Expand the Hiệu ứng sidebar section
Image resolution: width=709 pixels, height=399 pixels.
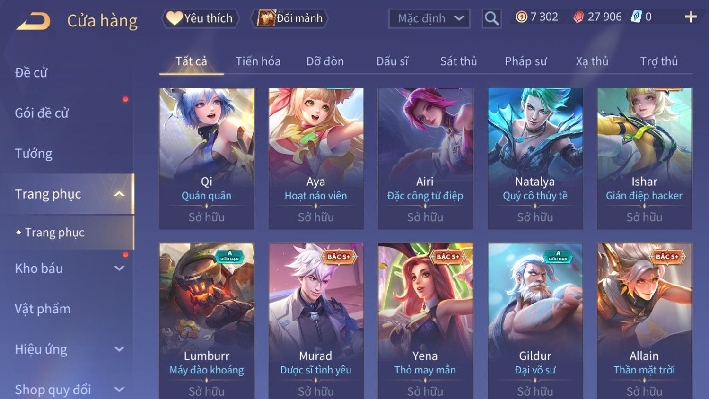pyautogui.click(x=119, y=349)
